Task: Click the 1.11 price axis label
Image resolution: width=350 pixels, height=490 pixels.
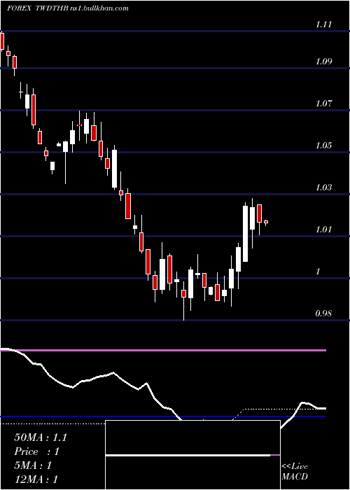Action: pos(323,24)
